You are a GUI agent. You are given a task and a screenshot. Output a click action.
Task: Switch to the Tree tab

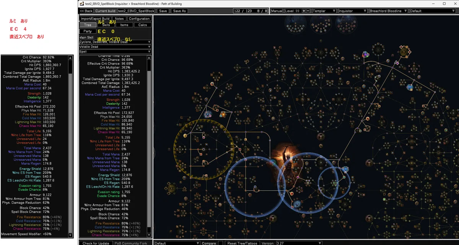coord(88,25)
